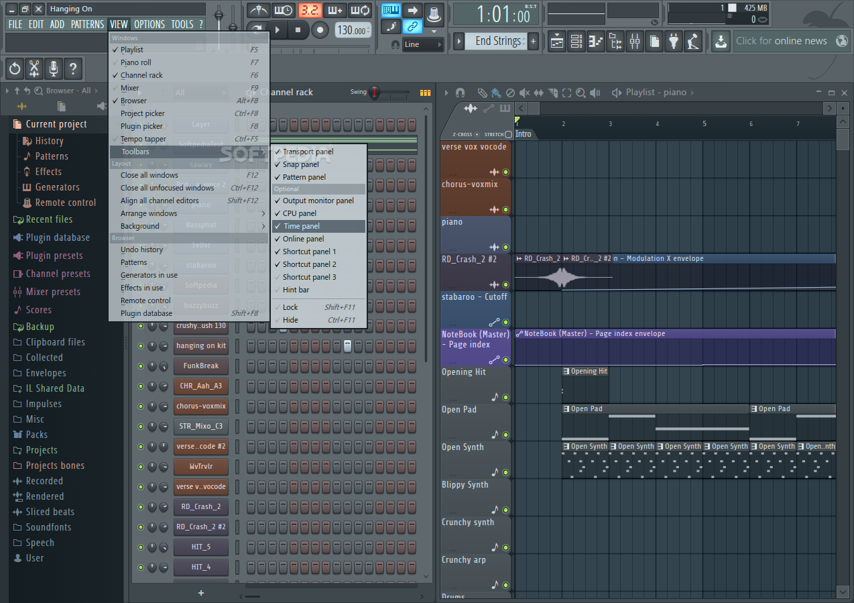Viewport: 854px width, 603px height.
Task: Open the playlist options arrow menu
Action: coord(447,93)
